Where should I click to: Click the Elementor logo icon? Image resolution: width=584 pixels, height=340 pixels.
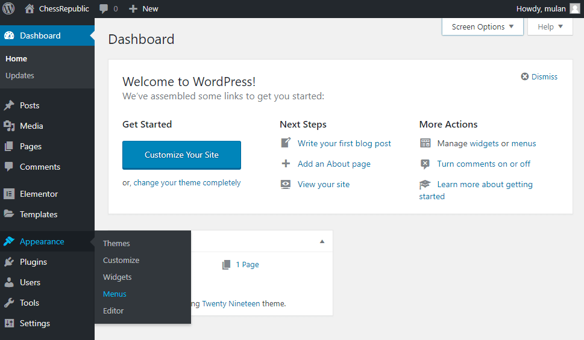pyautogui.click(x=9, y=194)
